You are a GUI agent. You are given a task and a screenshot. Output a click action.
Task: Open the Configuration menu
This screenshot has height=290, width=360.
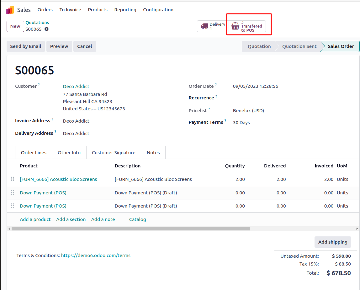[x=158, y=10]
